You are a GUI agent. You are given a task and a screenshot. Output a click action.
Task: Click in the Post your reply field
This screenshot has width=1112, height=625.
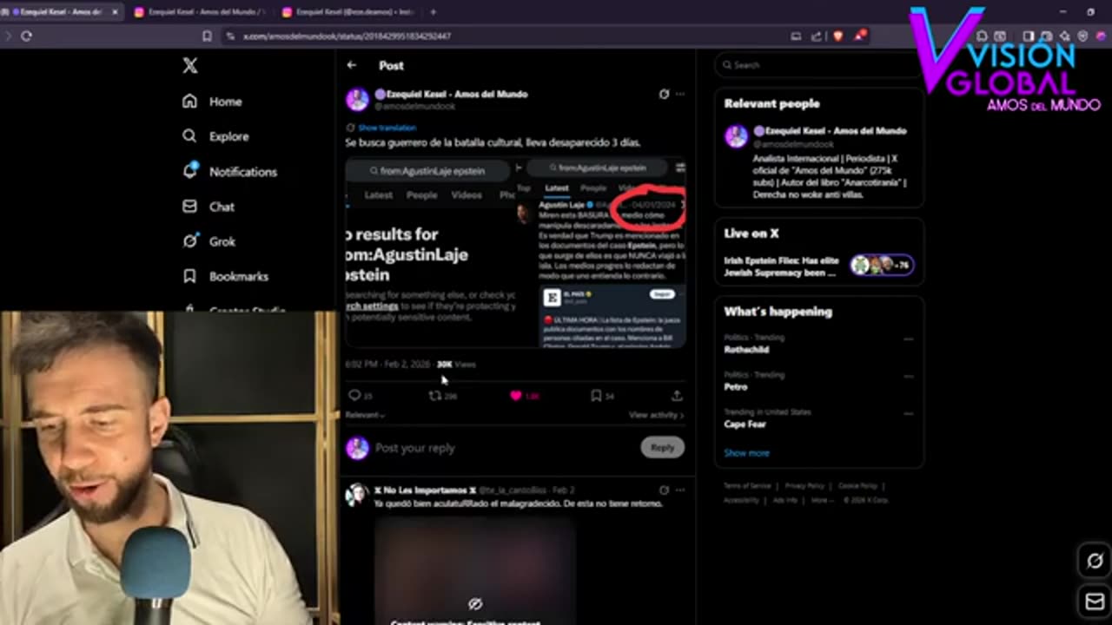504,448
